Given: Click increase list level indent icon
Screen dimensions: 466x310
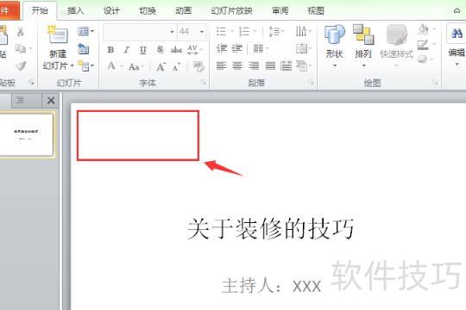Looking at the screenshot, I should click(236, 48).
